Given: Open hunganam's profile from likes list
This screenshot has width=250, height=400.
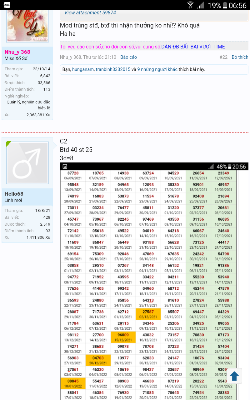Looking at the screenshot, I should click(x=83, y=69).
